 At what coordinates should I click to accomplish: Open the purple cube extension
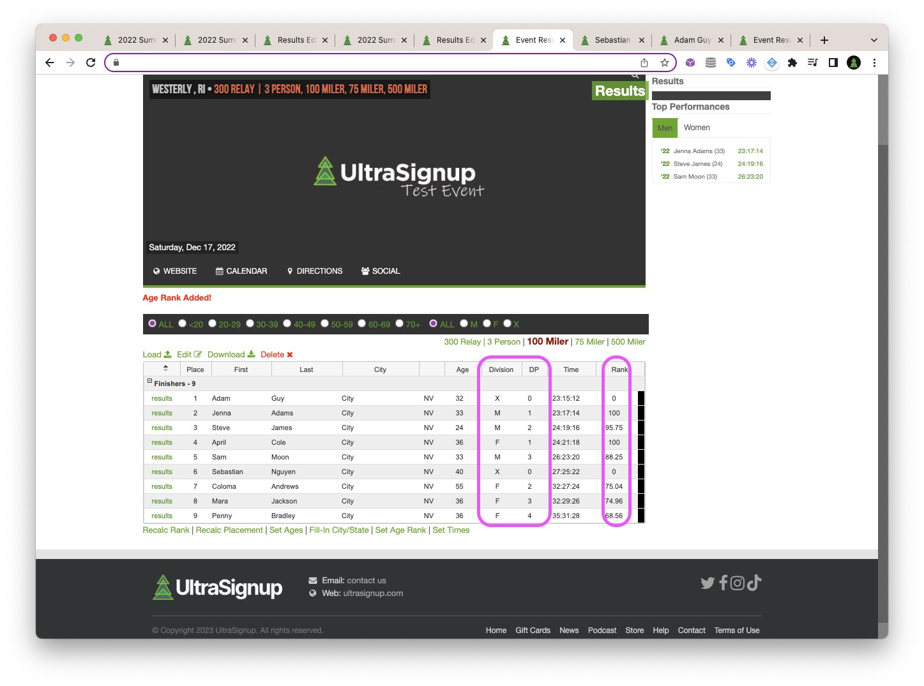(x=690, y=63)
